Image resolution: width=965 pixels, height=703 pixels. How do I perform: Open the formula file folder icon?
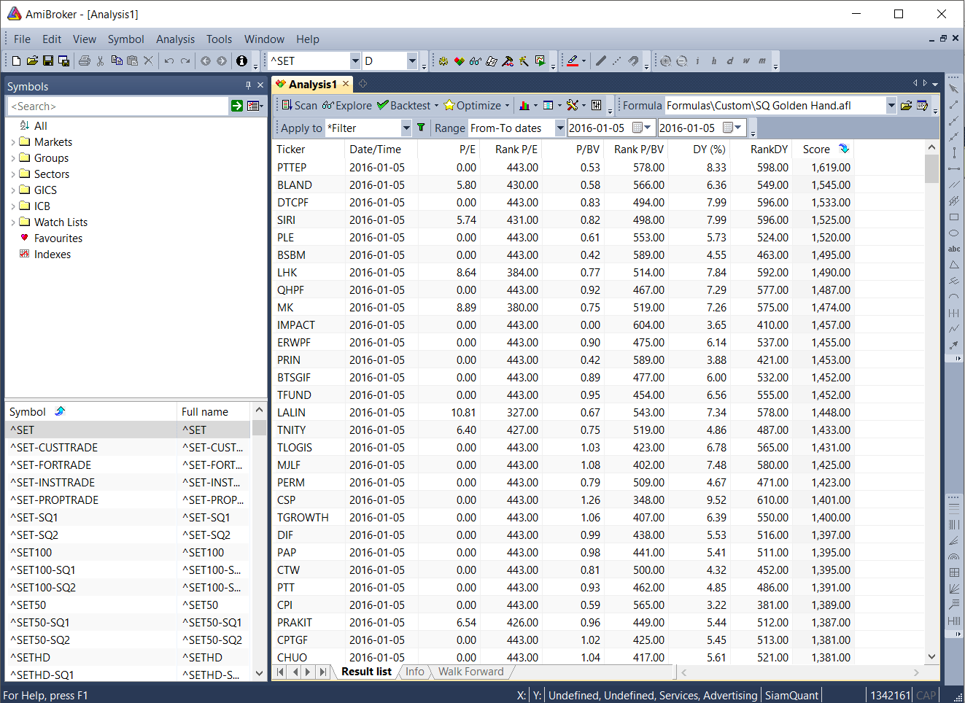tap(906, 106)
